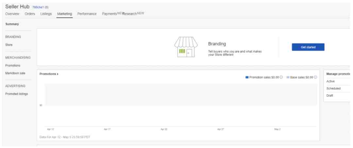This screenshot has height=148, width=353.
Task: Click the Branding heading text
Action: coord(217,44)
